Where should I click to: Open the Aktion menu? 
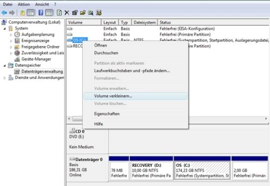tap(24, 4)
